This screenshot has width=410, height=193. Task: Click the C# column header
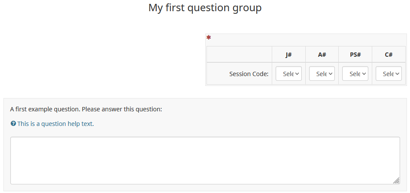389,55
